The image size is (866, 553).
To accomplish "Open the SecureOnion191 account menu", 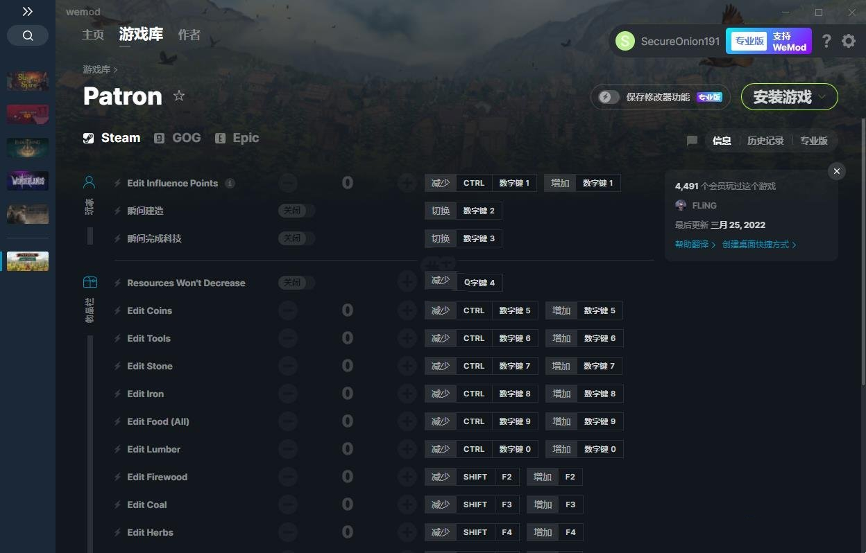I will [x=668, y=42].
